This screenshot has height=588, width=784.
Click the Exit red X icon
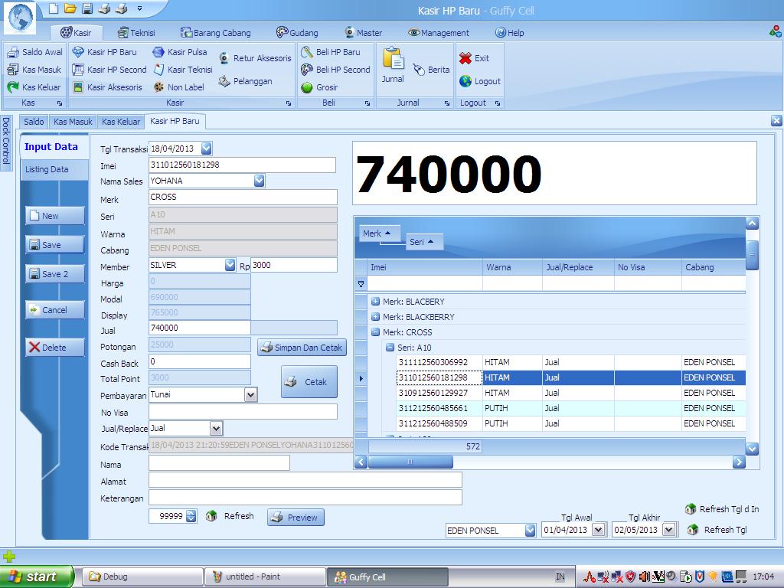(465, 58)
